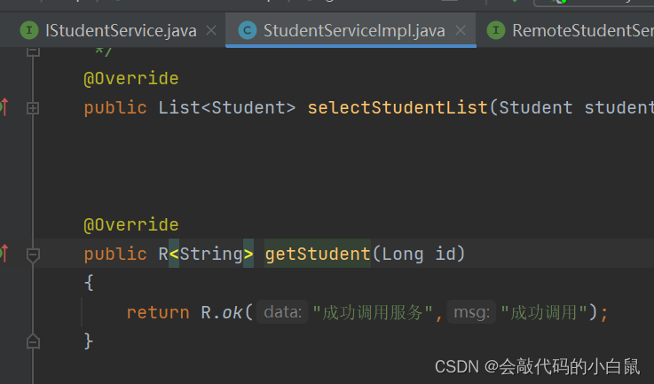Screen dimensions: 654x384
Task: Click fold end marker at closing brace
Action: [x=33, y=341]
